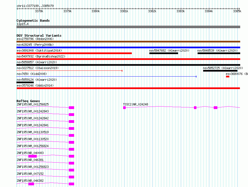Click the ZNF195|NM_007152 transcript label

(x=30, y=174)
